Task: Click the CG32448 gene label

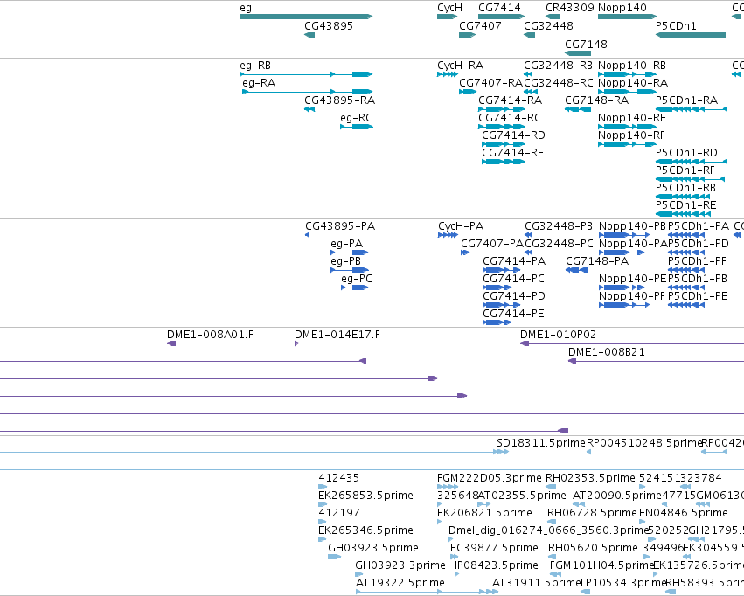Action: 548,26
